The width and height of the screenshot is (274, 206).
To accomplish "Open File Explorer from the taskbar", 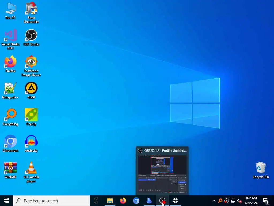I will (110, 201).
